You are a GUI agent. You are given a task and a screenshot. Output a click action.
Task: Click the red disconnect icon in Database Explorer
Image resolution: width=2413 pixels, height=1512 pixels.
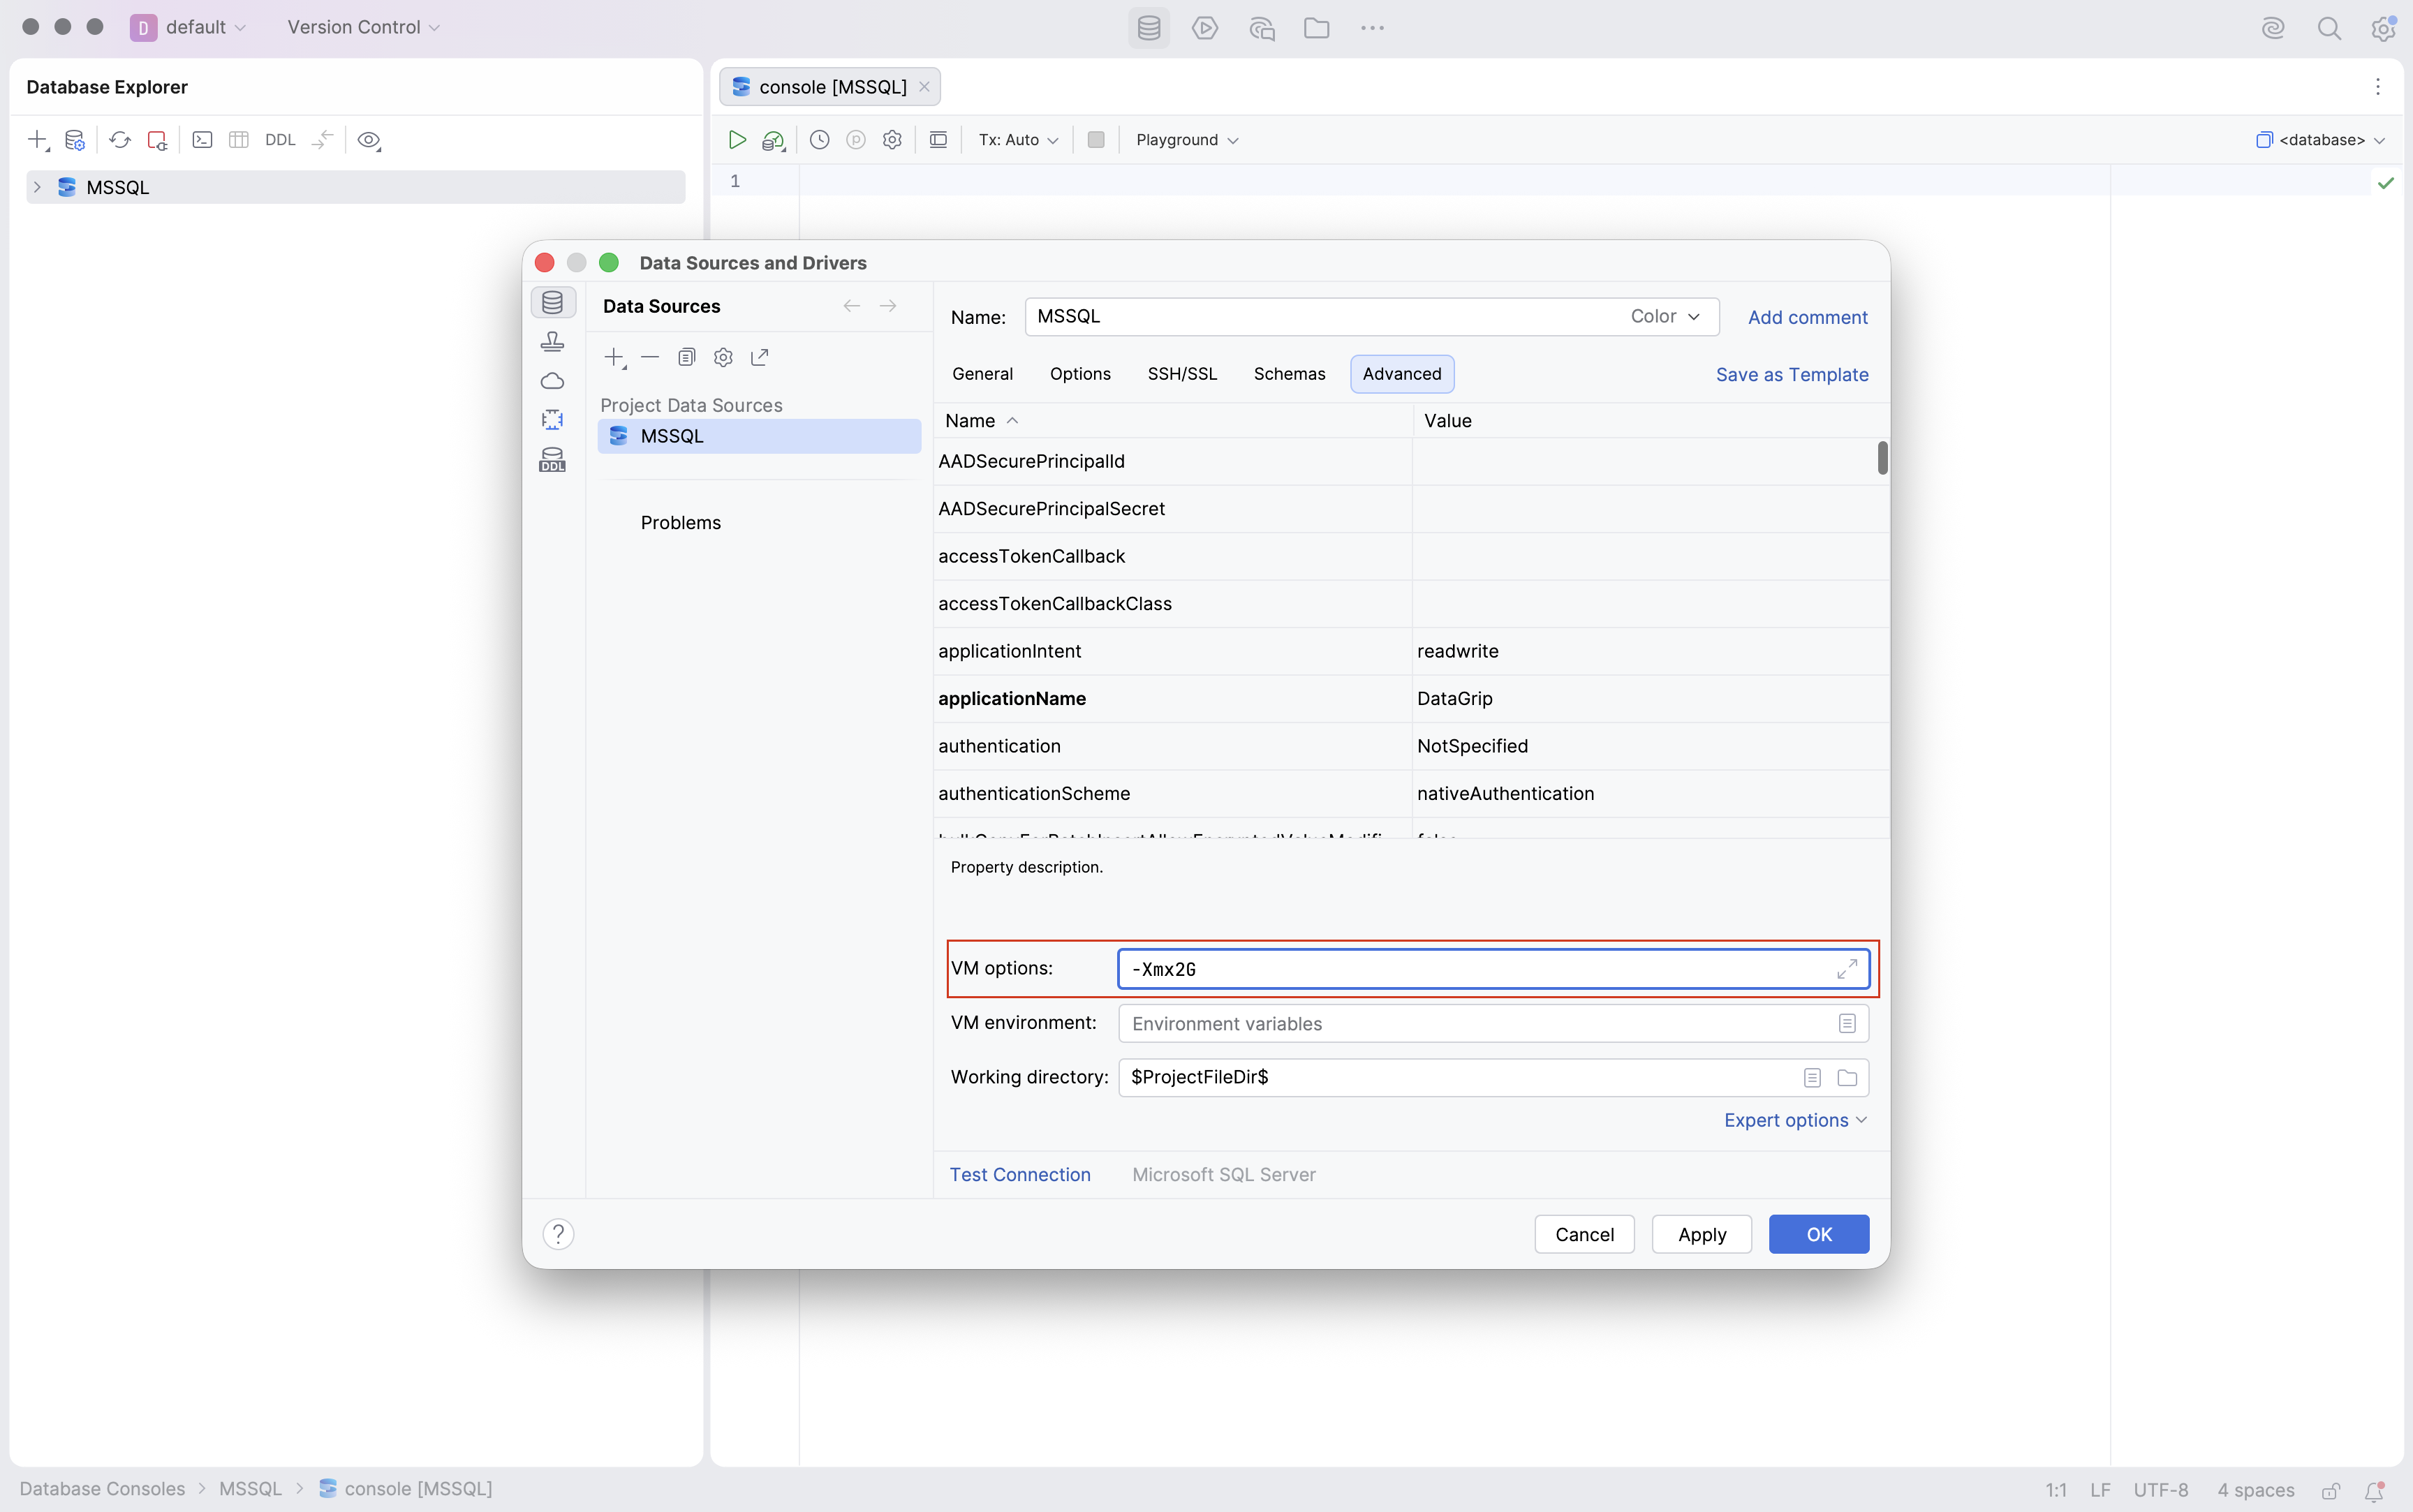pos(157,140)
